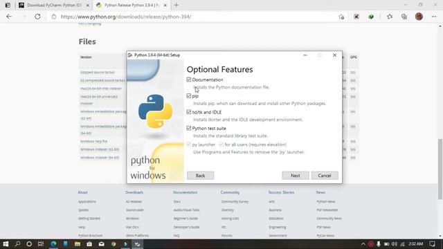Close the Python setup dialog
Viewport: 443px width, 249px height.
point(334,55)
